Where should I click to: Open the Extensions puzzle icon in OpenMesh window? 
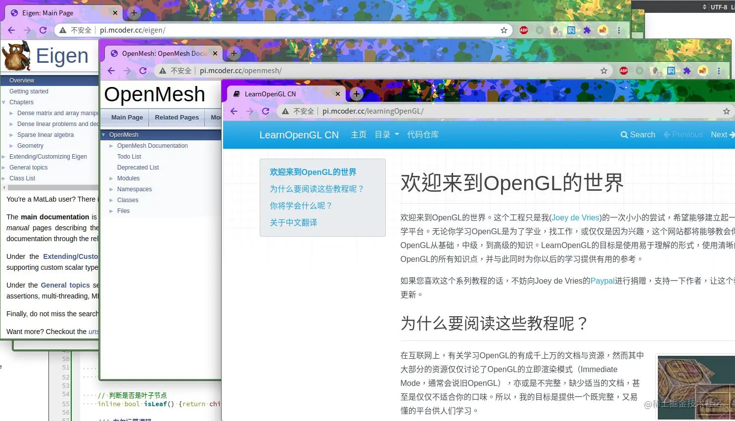pos(687,71)
